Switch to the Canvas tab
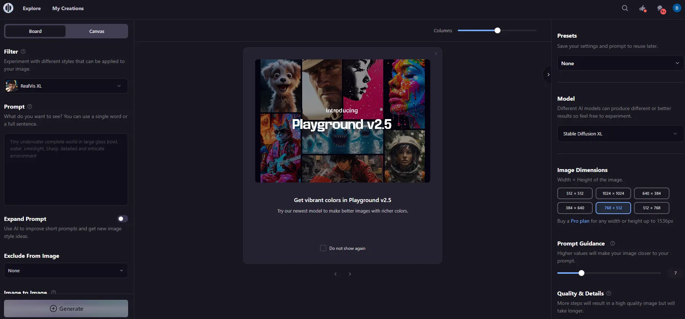The image size is (685, 319). 97,31
